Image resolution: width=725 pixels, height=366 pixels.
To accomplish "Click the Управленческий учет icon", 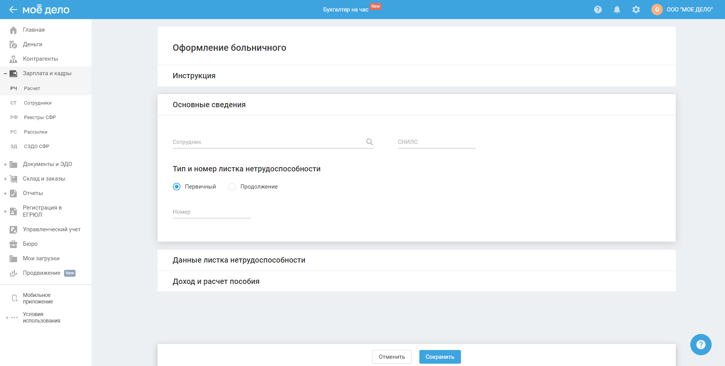I will point(13,230).
